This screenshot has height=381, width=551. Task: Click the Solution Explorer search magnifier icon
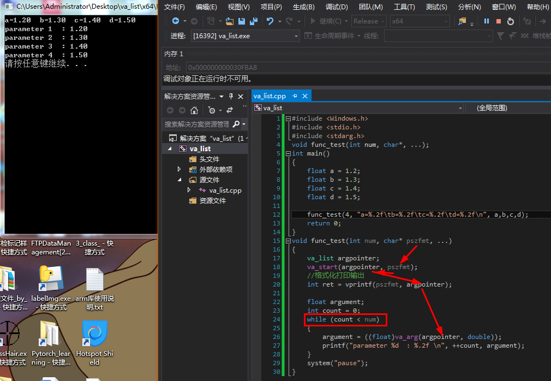point(236,124)
